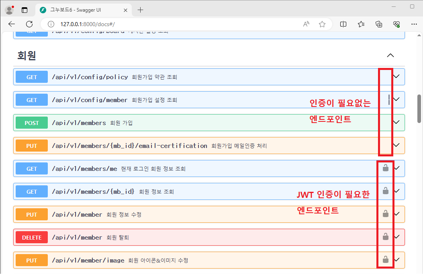Click the lock icon on DELETE /api/v1/member
Viewport: 423px width, 275px height.
(385, 237)
